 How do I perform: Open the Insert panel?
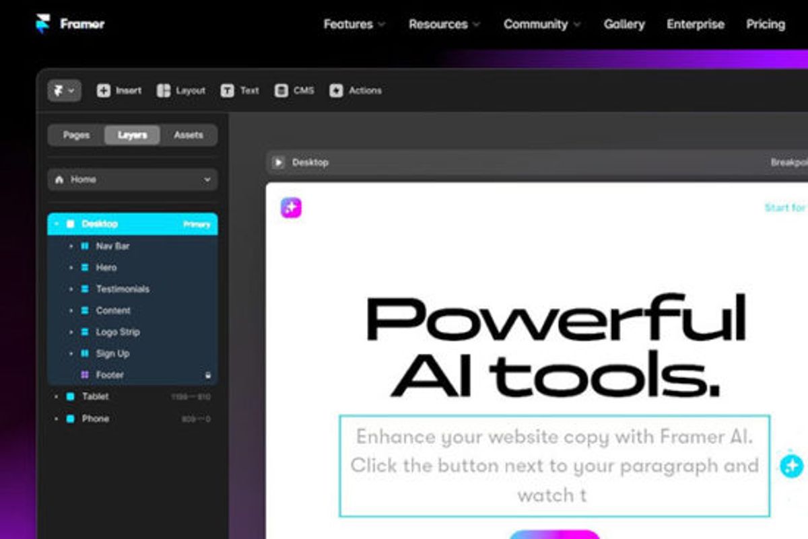[x=119, y=90]
